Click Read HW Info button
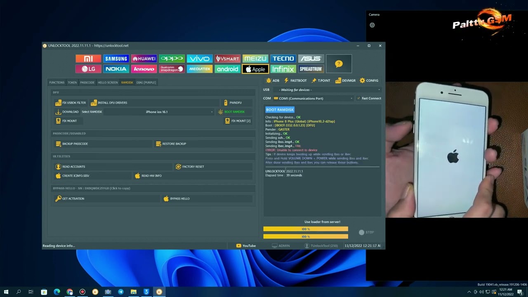The image size is (528, 297). [193, 176]
